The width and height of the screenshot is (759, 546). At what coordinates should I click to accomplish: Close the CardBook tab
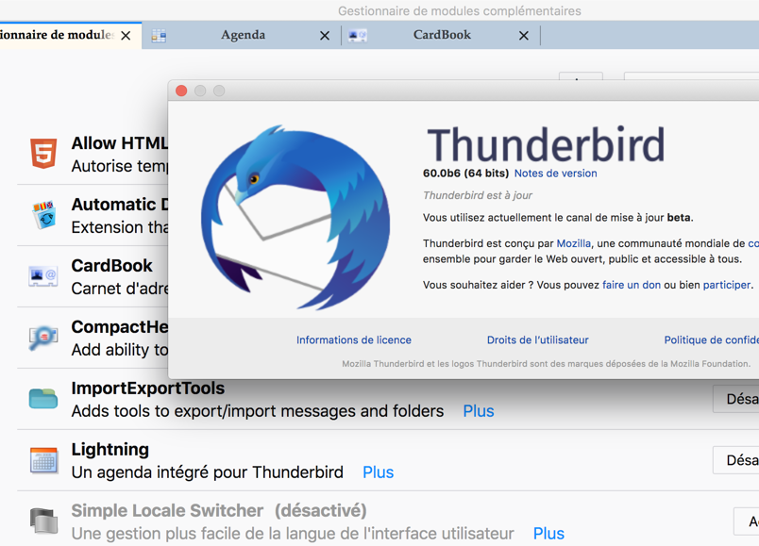(x=524, y=36)
